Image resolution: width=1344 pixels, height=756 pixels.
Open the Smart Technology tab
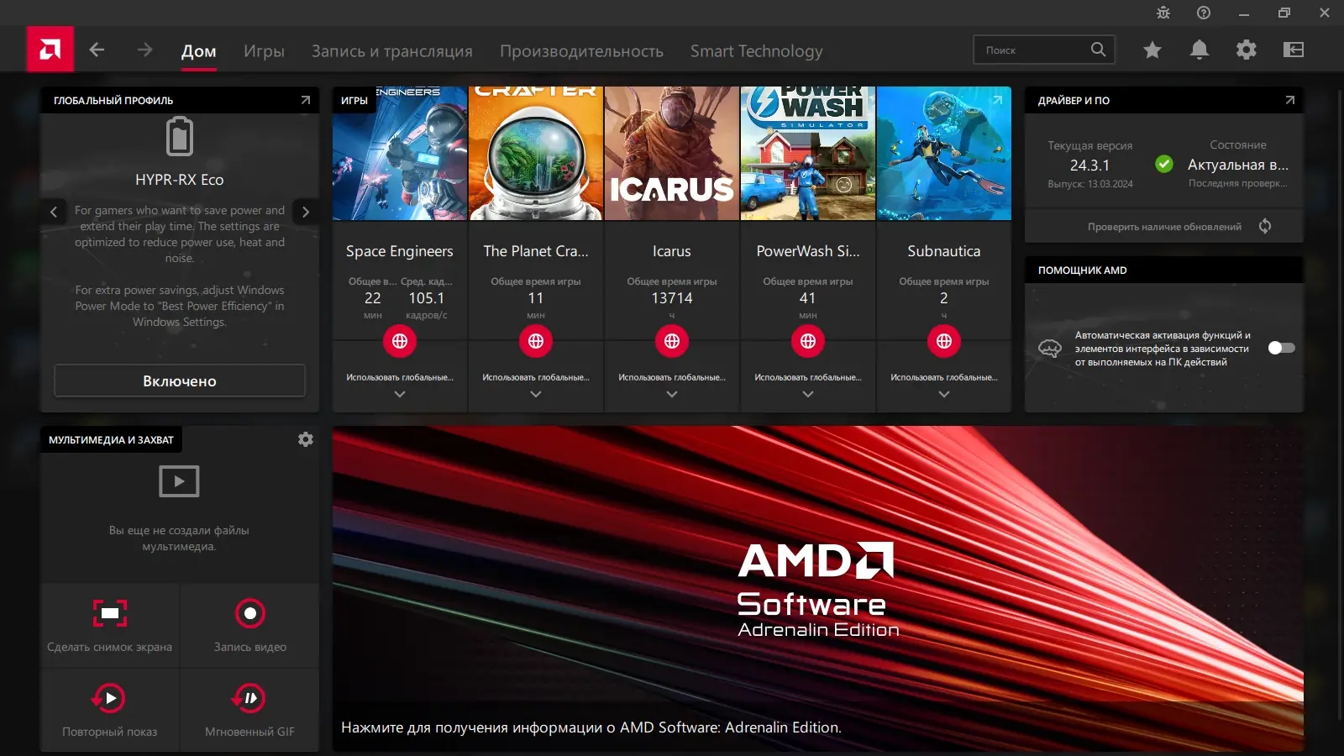(757, 51)
